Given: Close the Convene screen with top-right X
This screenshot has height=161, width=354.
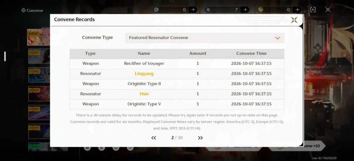Looking at the screenshot, I should pos(328,10).
